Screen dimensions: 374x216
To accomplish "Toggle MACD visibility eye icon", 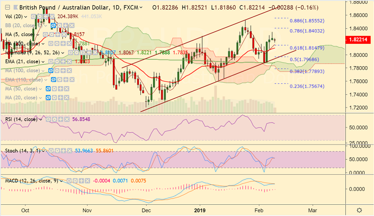I will click(69, 180).
